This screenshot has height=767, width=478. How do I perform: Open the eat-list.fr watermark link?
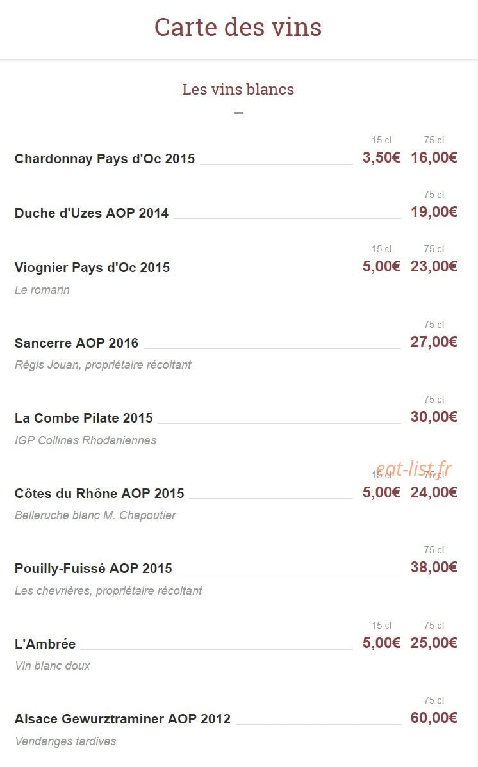point(414,469)
